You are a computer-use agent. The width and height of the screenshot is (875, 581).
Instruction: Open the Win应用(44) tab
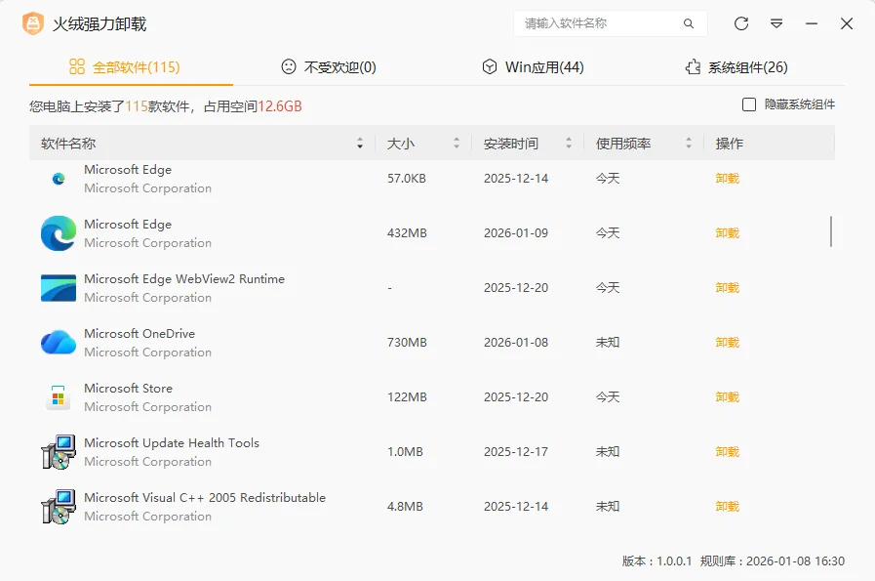point(533,67)
